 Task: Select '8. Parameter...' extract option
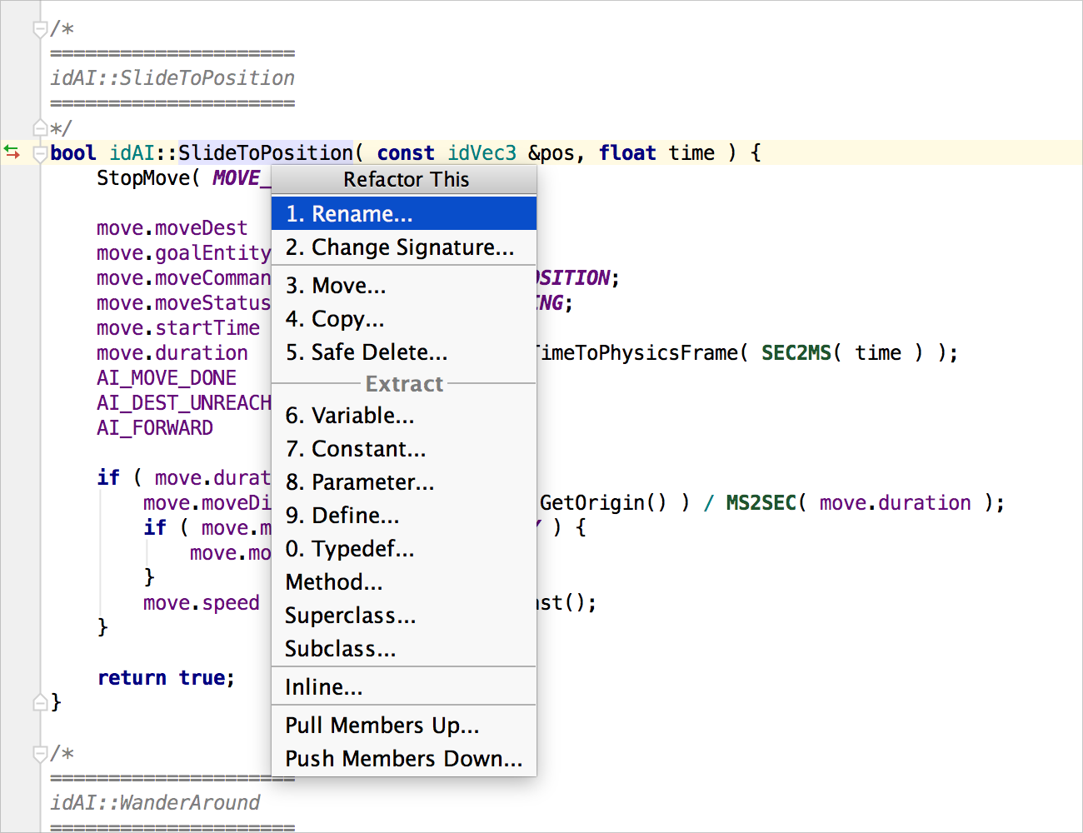click(404, 482)
